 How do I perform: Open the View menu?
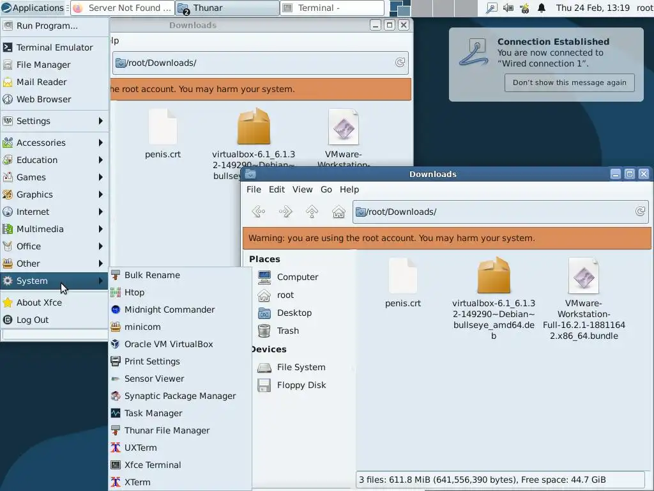pyautogui.click(x=302, y=189)
